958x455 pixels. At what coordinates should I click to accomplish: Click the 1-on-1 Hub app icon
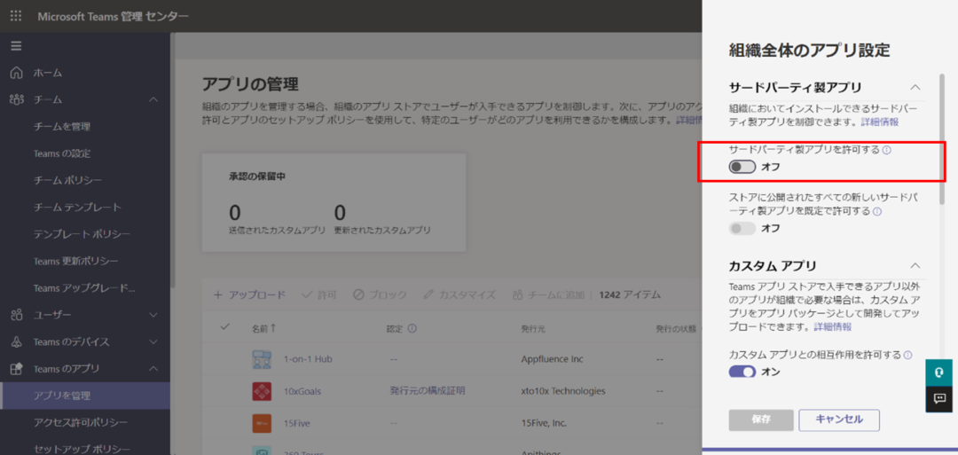click(262, 359)
